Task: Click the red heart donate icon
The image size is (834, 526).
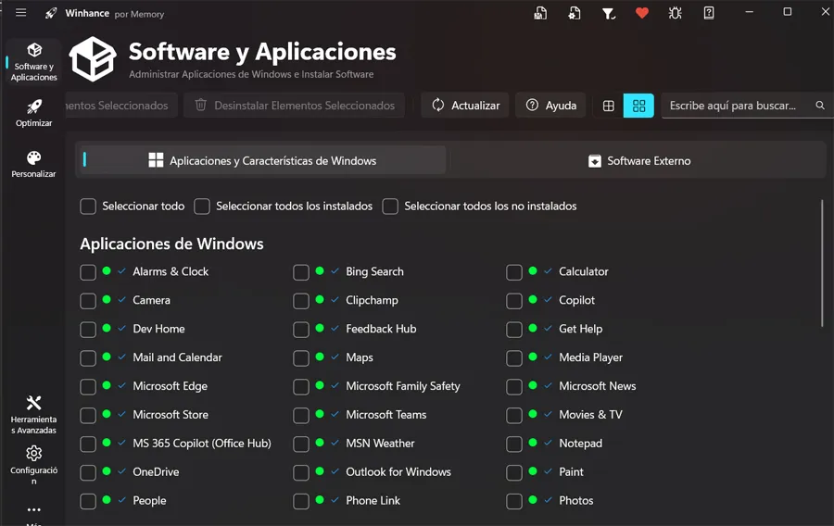Action: point(642,13)
